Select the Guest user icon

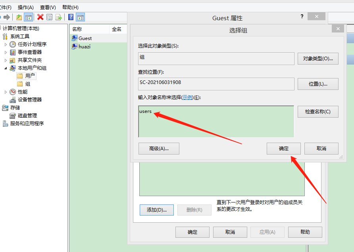(x=75, y=38)
